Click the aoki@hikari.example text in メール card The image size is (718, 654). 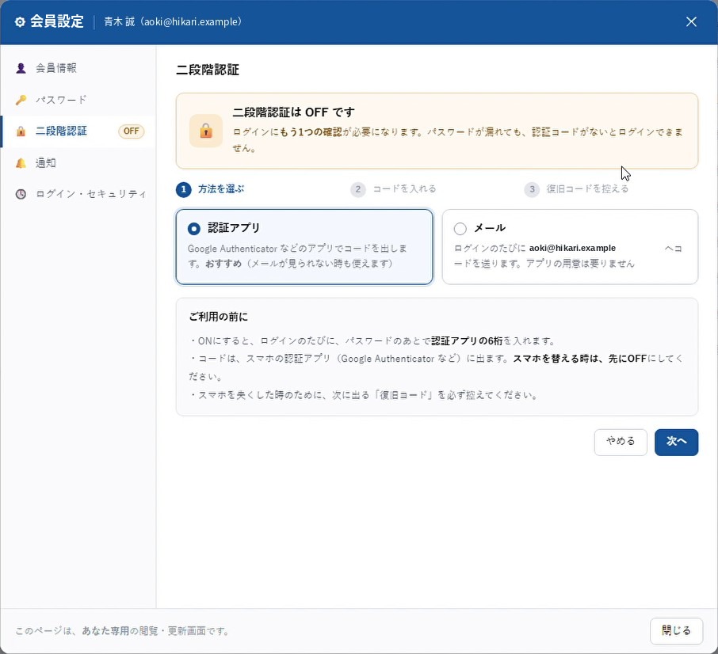572,248
